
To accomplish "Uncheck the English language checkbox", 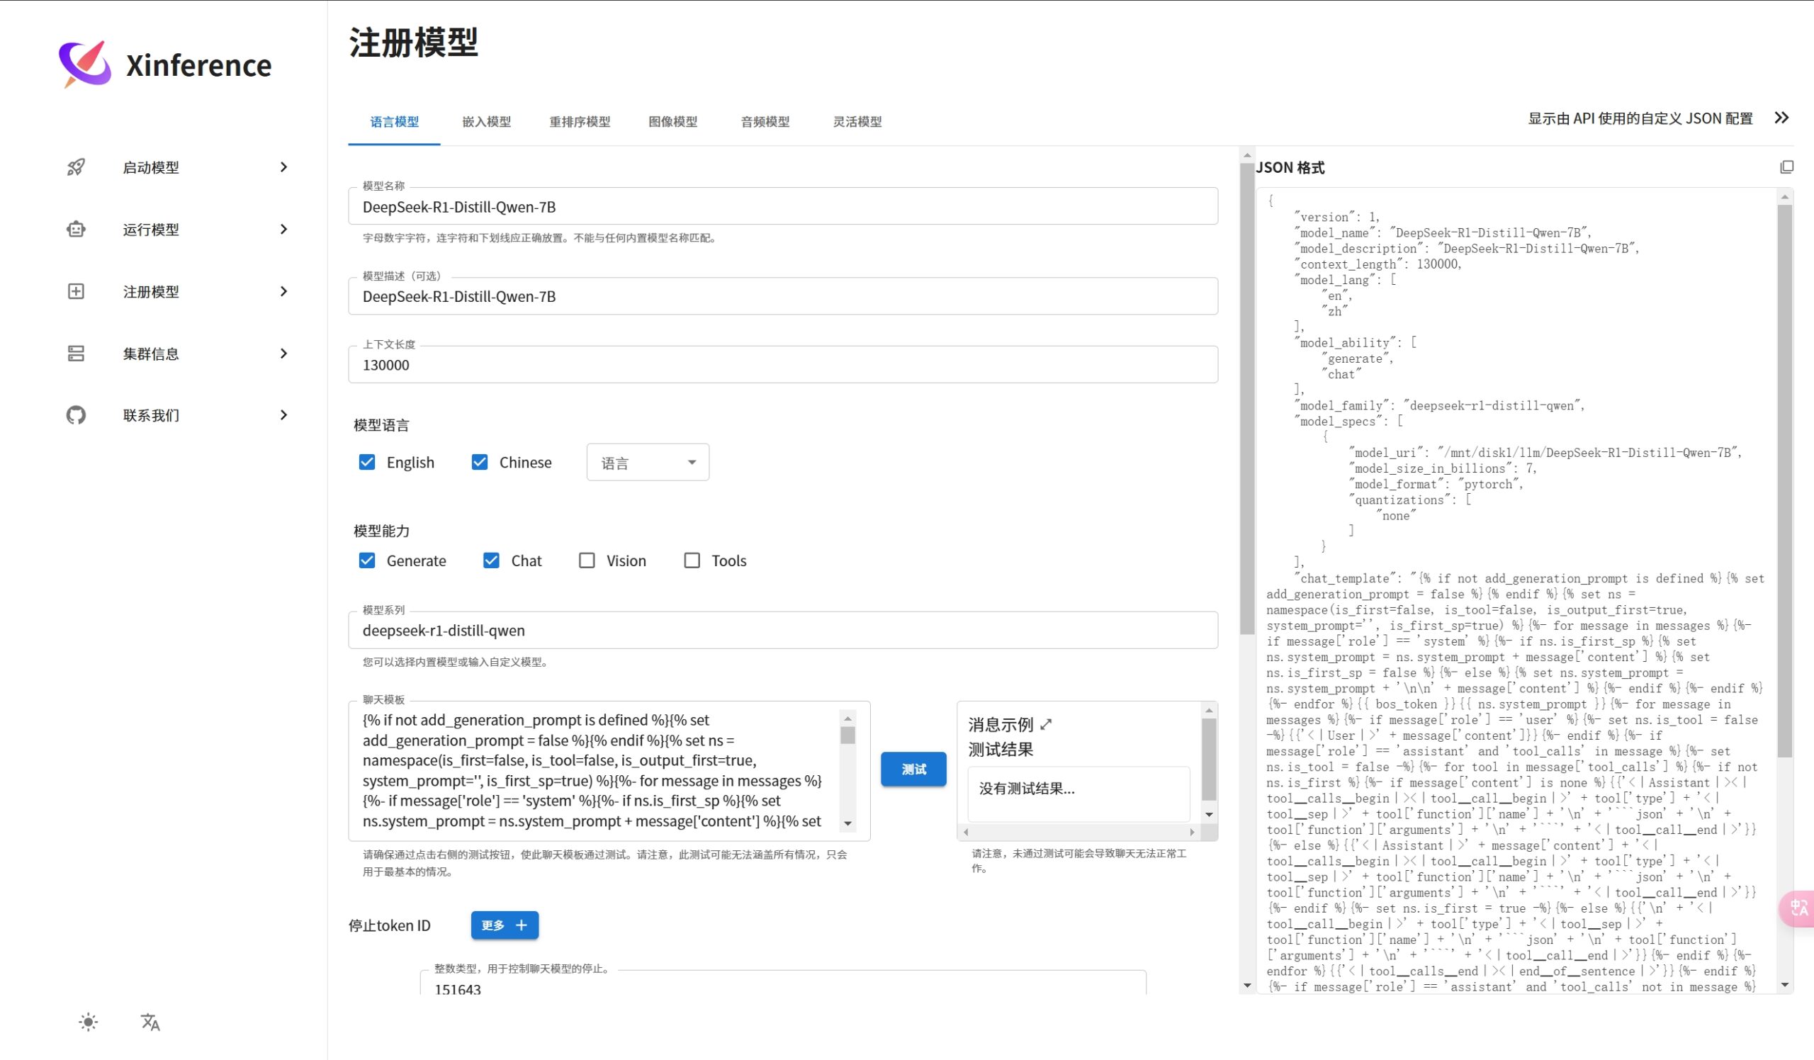I will click(x=367, y=462).
